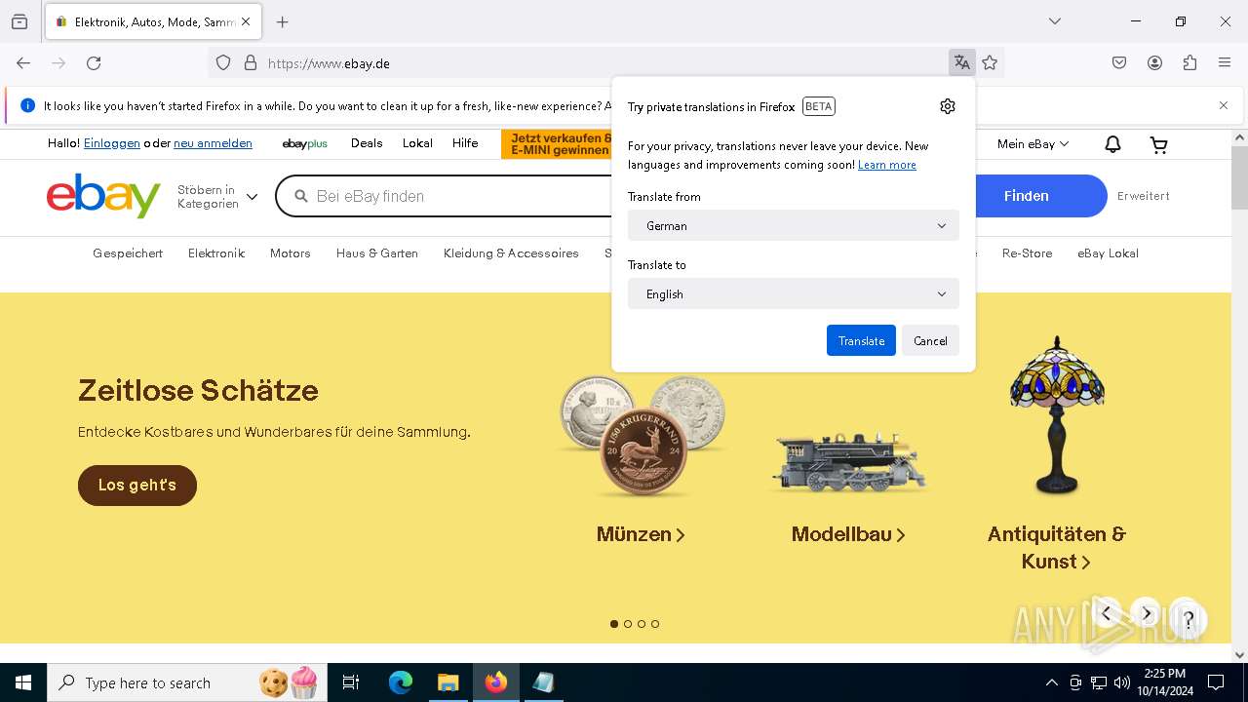Open the Modellbau category link
Viewport: 1248px width, 702px height.
point(848,534)
